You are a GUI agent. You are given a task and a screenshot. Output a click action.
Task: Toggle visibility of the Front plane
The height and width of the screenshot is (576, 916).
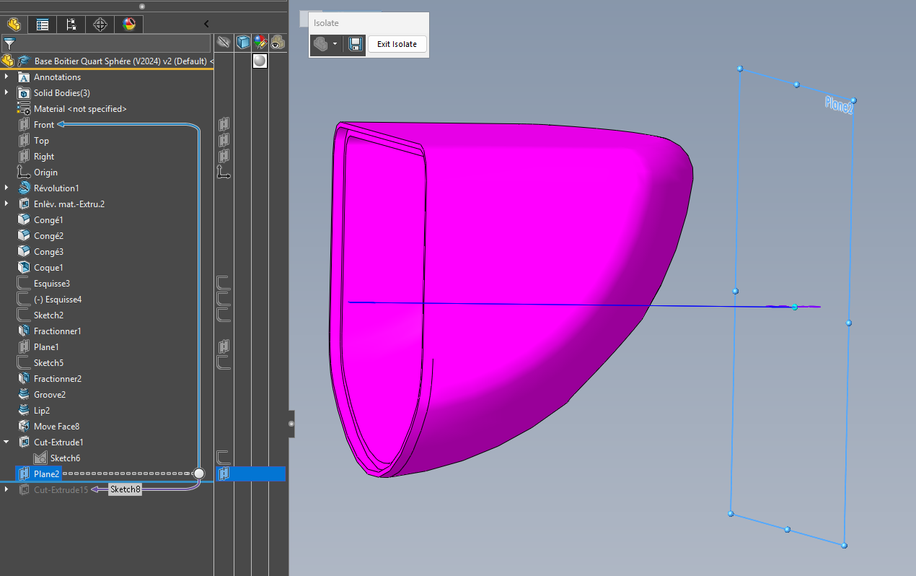point(224,125)
